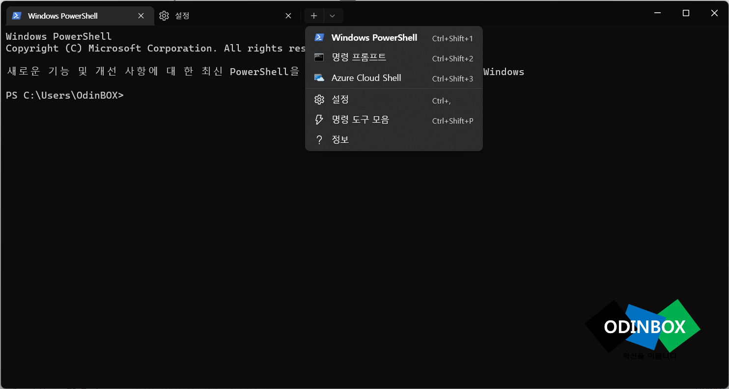Click the PS C:\Users\OdinBOX> prompt line
This screenshot has height=389, width=729.
tap(65, 95)
